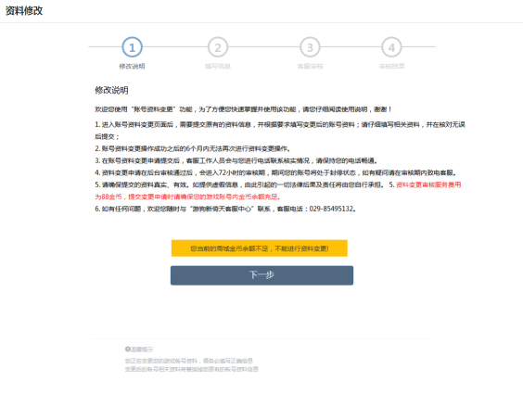The height and width of the screenshot is (394, 523).
Task: Click step 3 circle in progress bar
Action: 310,47
